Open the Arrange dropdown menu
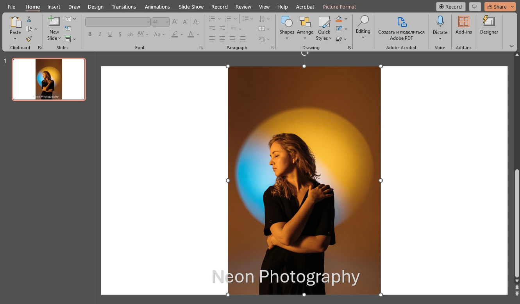The width and height of the screenshot is (520, 304). (x=305, y=27)
